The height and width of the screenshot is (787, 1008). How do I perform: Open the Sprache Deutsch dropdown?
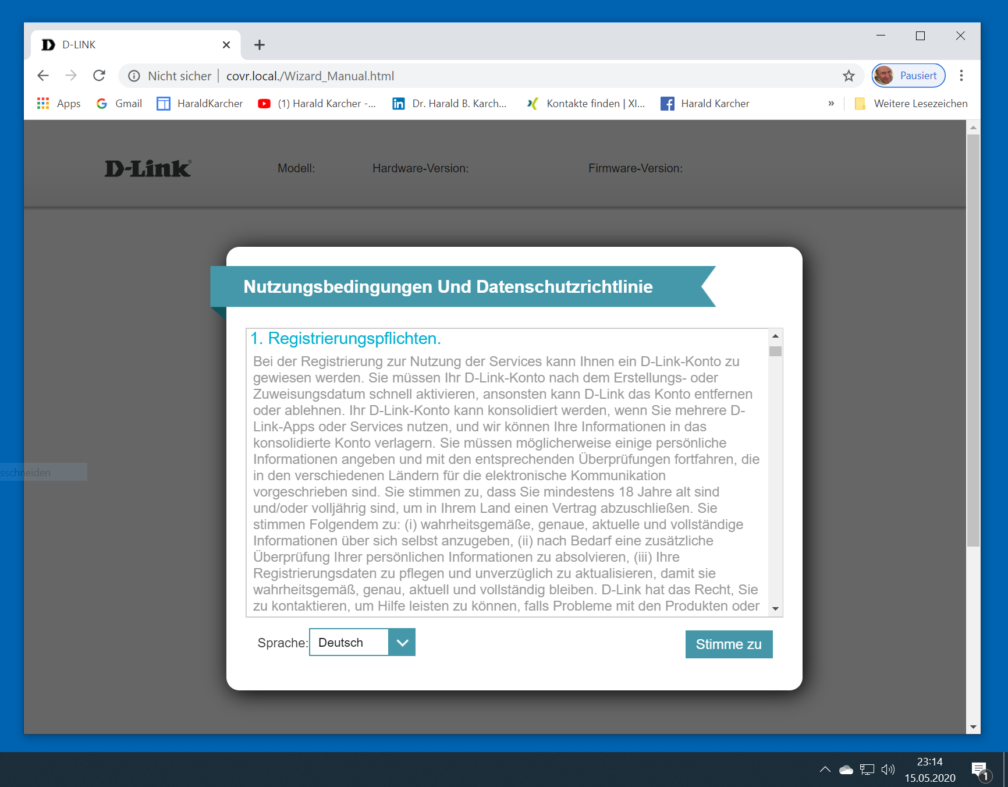[362, 642]
